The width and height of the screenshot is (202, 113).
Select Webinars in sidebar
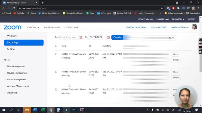tap(12, 36)
